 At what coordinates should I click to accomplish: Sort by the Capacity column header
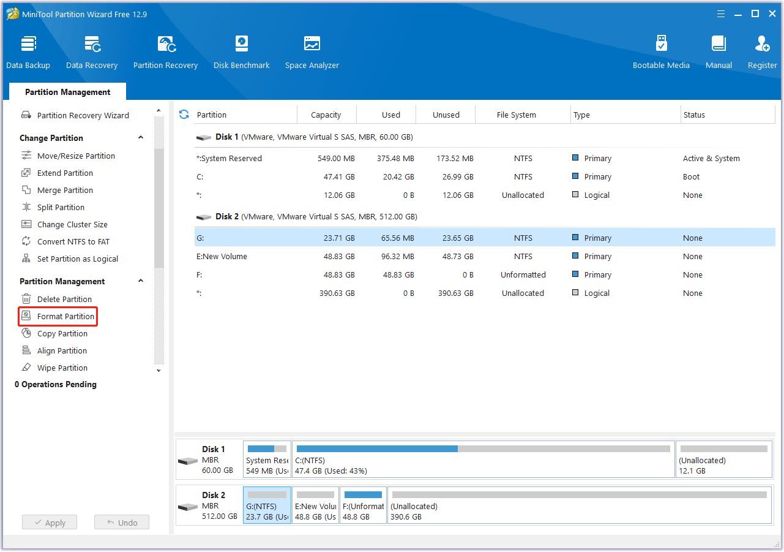tap(326, 115)
